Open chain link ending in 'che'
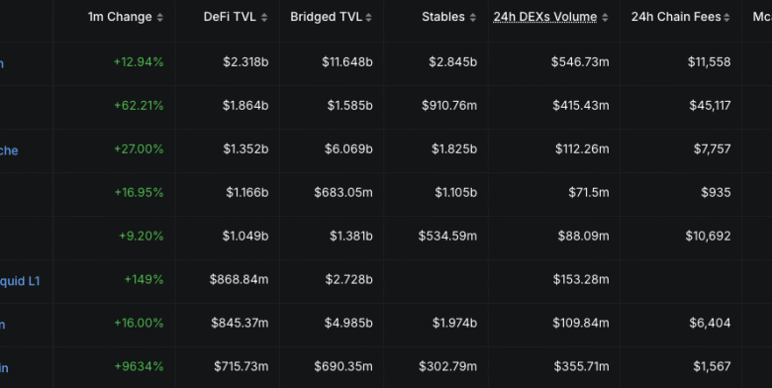772x388 pixels. 9,150
